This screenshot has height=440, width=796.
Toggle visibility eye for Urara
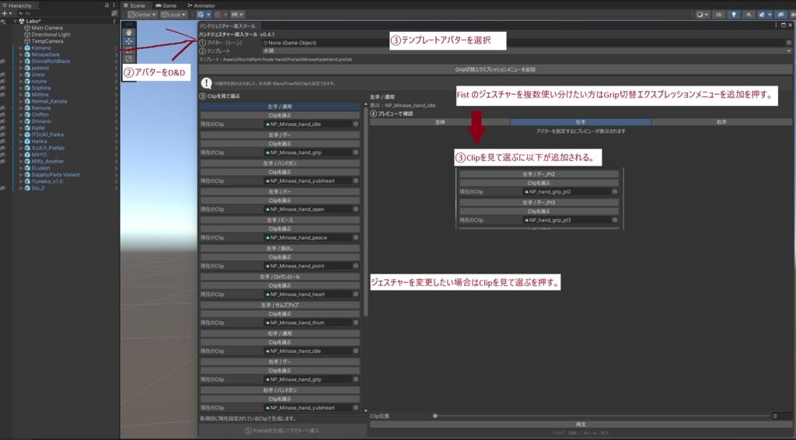click(3, 75)
